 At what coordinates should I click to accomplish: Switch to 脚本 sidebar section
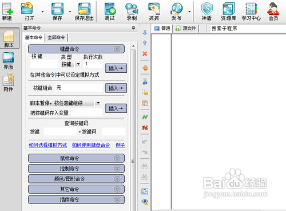tap(9, 38)
